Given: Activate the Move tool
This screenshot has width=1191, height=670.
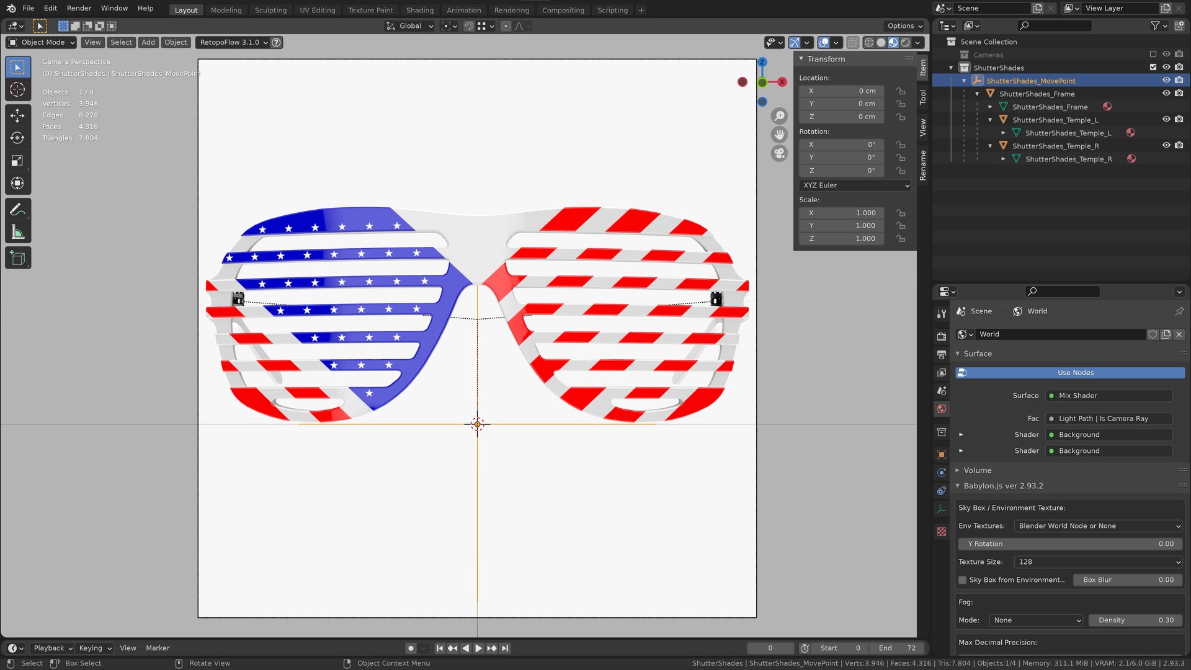Looking at the screenshot, I should (x=17, y=115).
